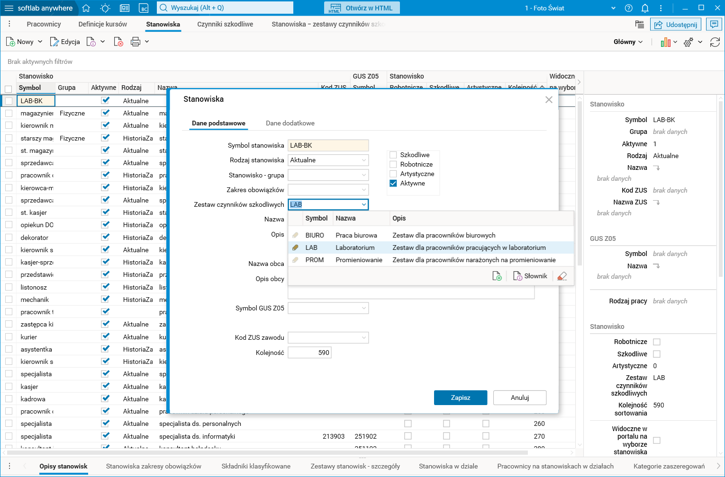
Task: Save the position with Zapisz
Action: (x=461, y=397)
